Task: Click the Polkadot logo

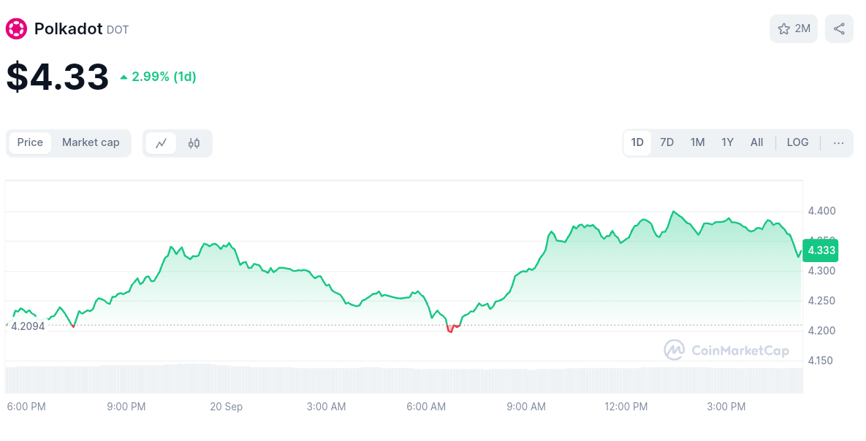Action: [x=15, y=28]
